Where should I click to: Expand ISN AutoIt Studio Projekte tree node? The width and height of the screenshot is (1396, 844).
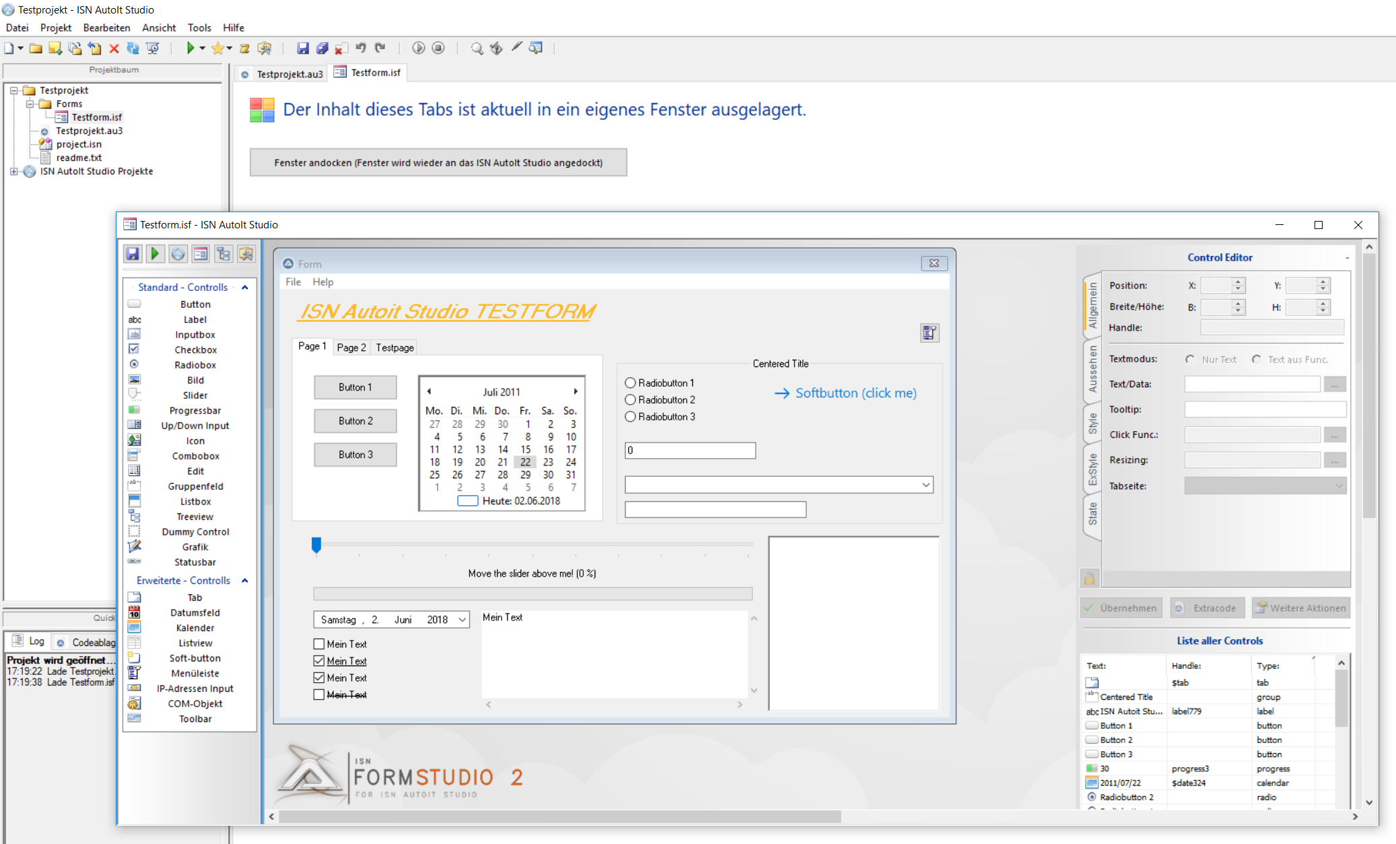[13, 171]
